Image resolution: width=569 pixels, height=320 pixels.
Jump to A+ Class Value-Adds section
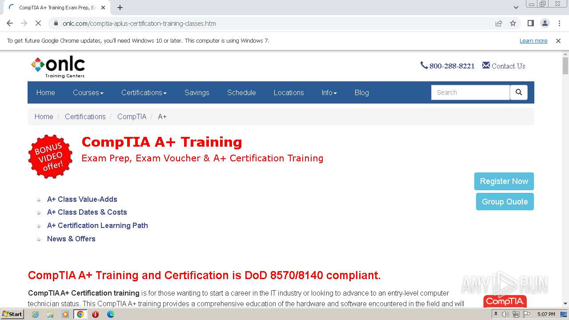click(x=82, y=199)
